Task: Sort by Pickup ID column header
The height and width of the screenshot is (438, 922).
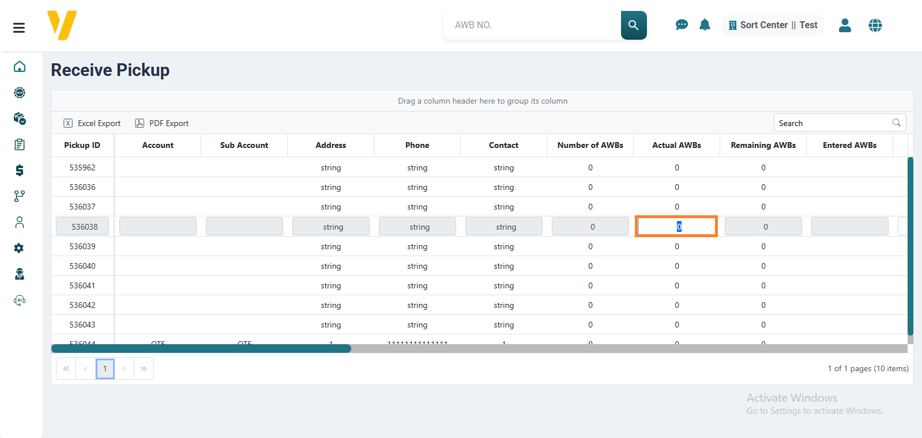Action: tap(82, 145)
